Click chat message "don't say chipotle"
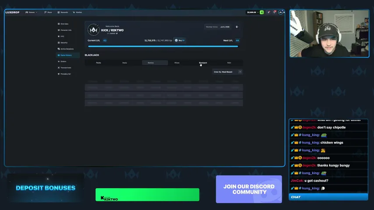Screen dimensions: 374x210 coord(331,127)
